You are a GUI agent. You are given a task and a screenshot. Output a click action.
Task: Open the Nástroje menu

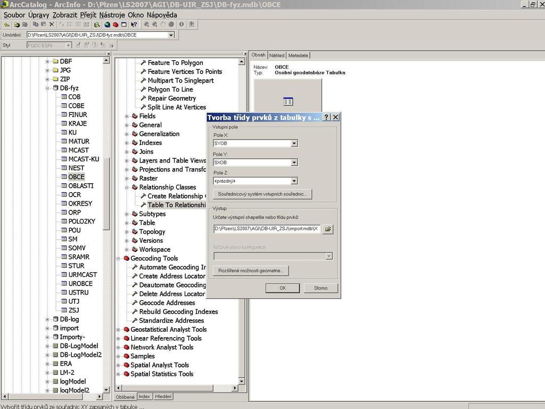[x=112, y=15]
